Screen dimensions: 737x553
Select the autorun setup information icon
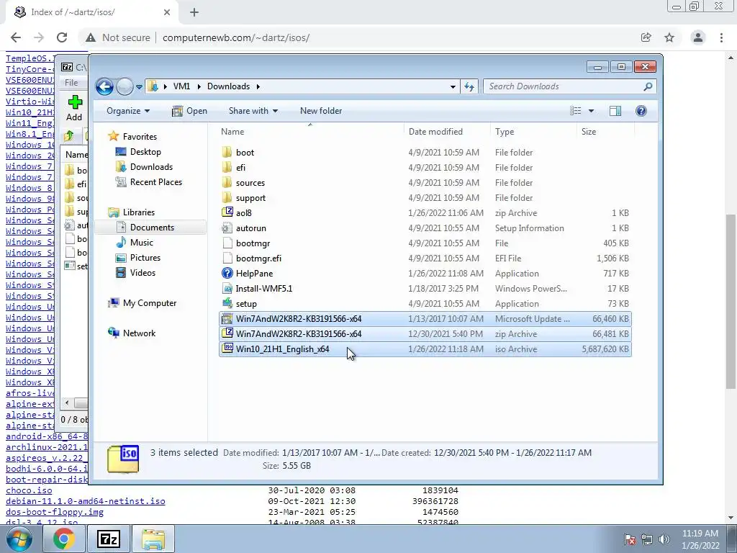[227, 228]
